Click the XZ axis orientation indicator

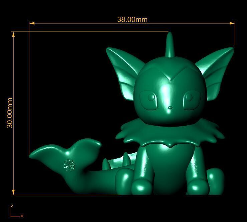tap(16, 211)
